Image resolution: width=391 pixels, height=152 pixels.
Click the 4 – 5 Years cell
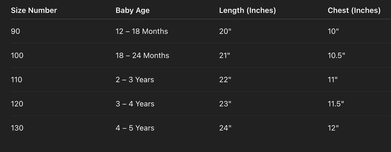point(135,128)
